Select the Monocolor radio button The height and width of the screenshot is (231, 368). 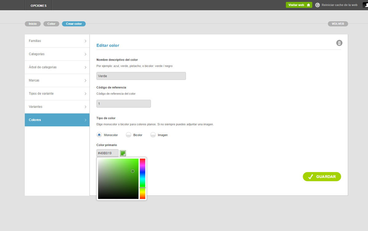pyautogui.click(x=99, y=135)
